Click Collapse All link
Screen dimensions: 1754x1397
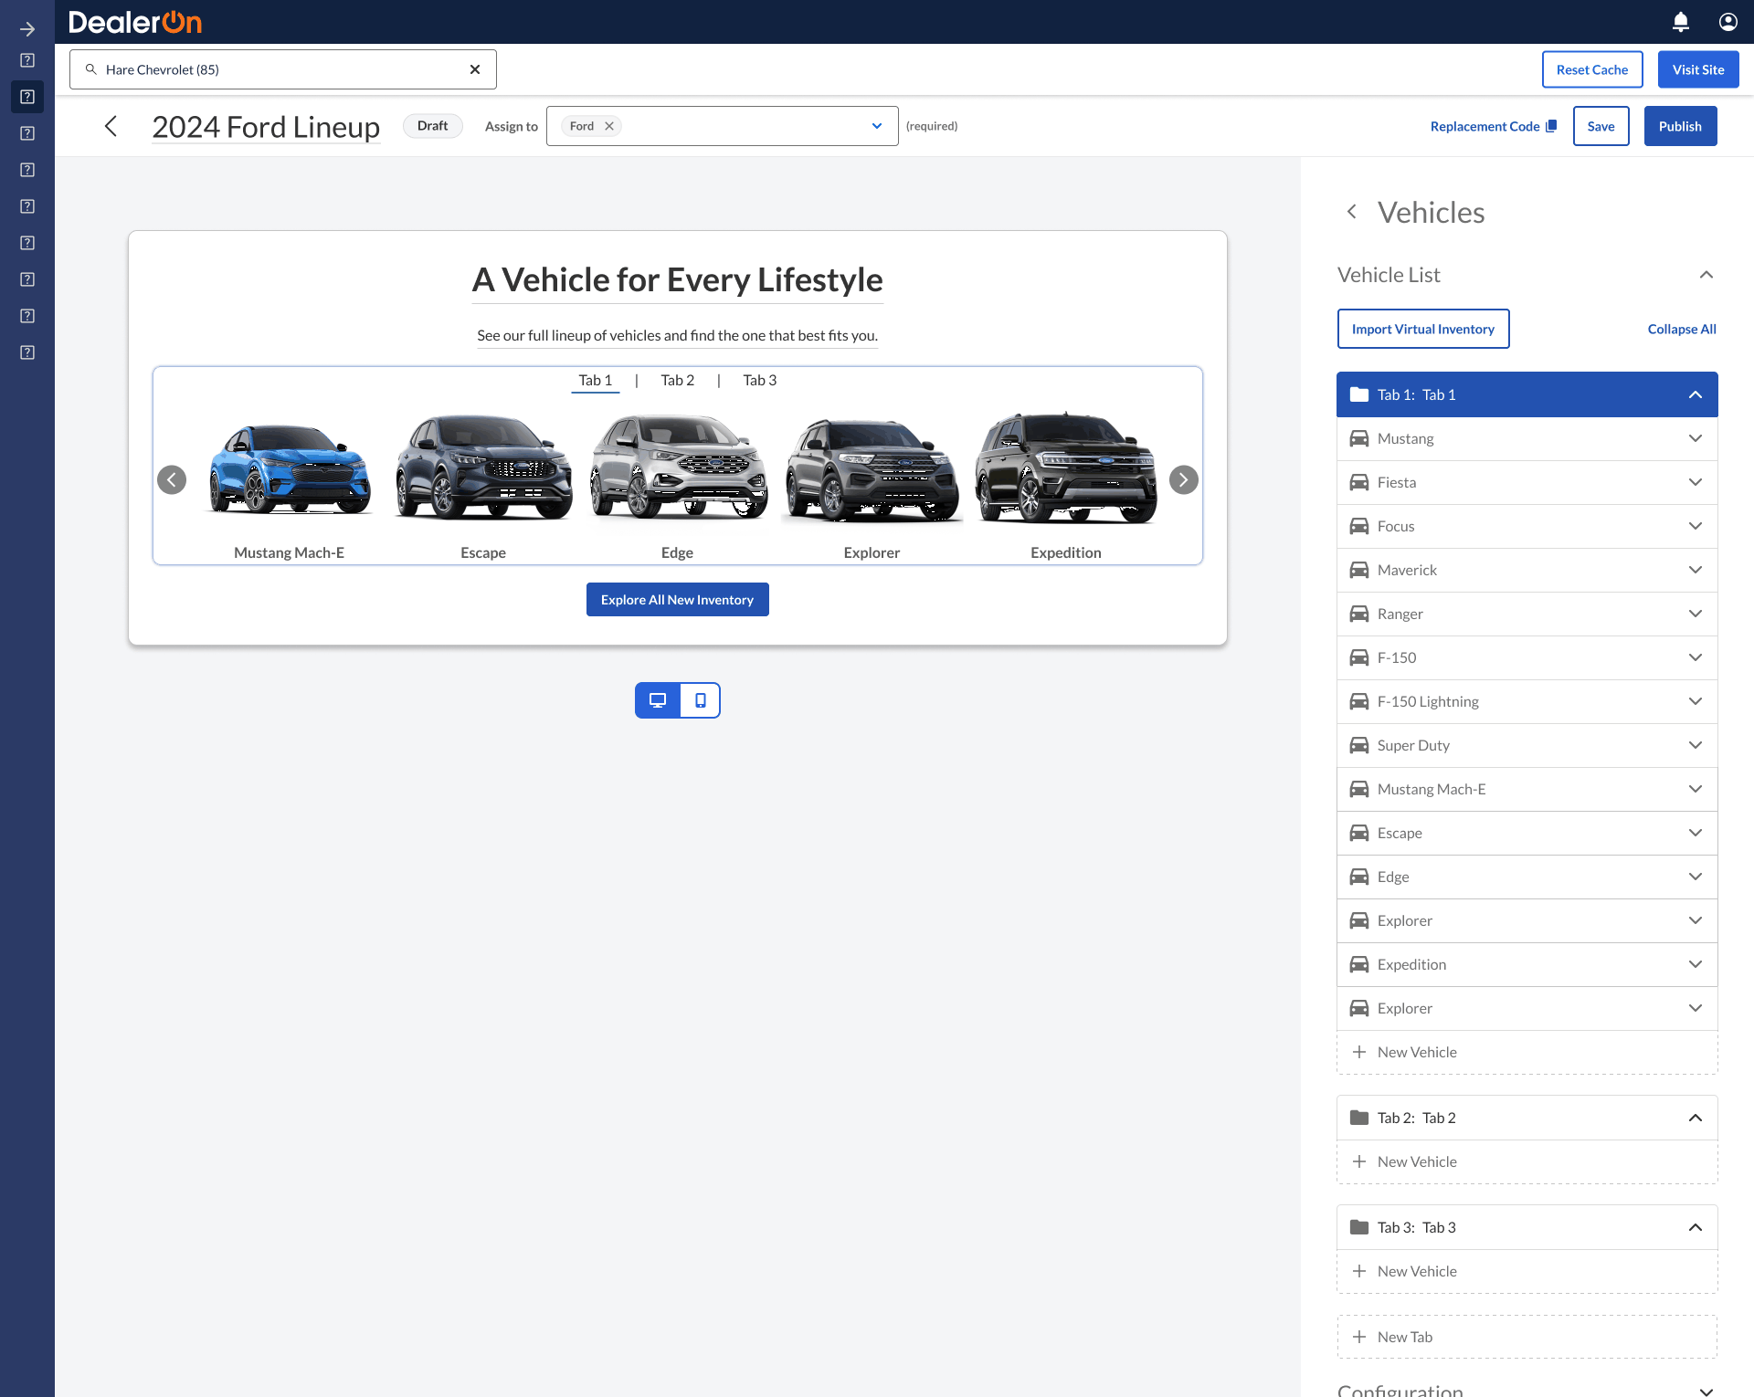click(x=1682, y=329)
